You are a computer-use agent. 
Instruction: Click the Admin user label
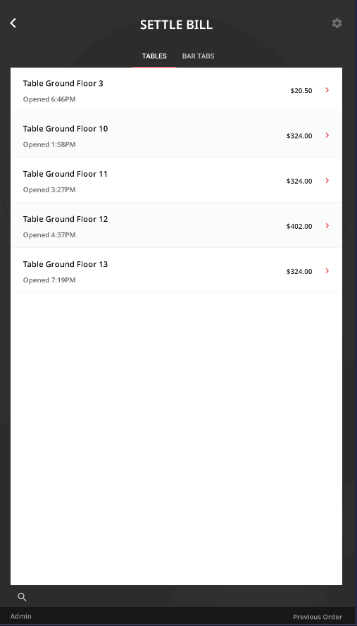pos(20,616)
